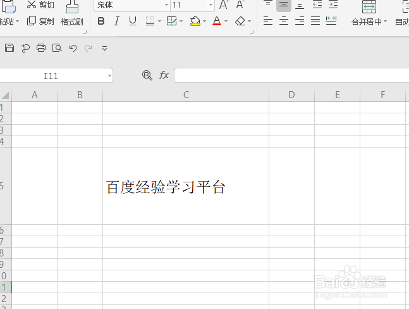Click the distributed alignment icon
The width and height of the screenshot is (409, 309).
(331, 21)
